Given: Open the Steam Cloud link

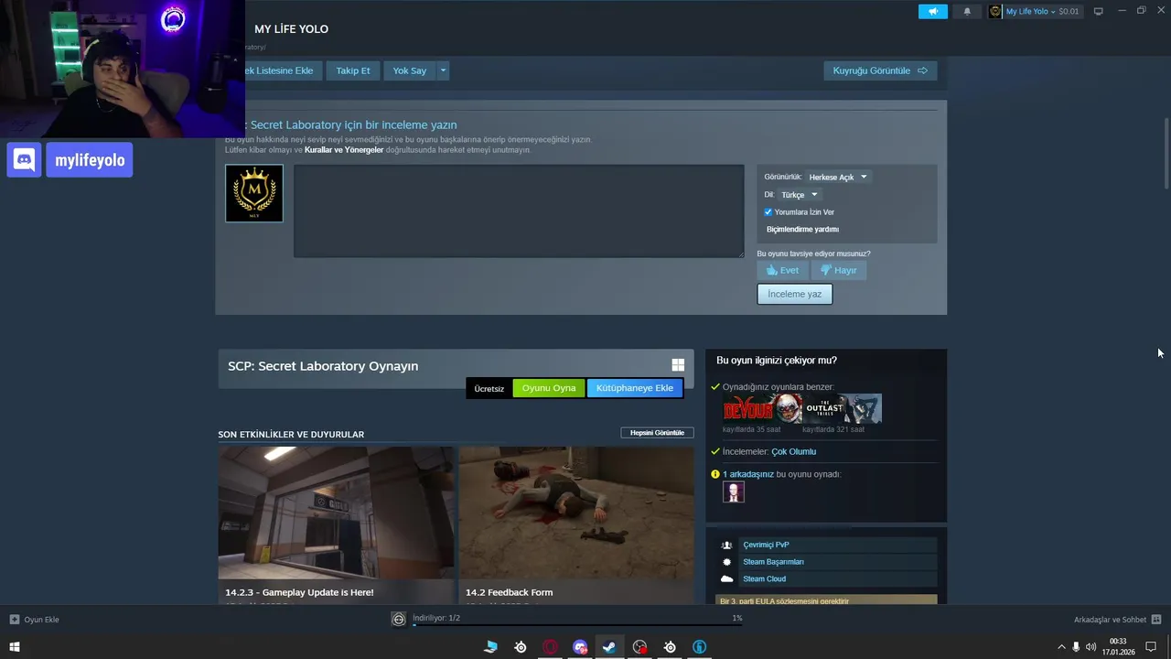Looking at the screenshot, I should [x=764, y=578].
